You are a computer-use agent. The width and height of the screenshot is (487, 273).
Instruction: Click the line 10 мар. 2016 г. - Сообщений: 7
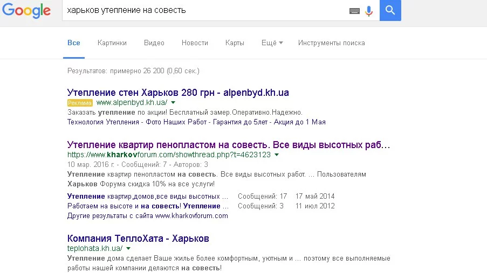(138, 164)
